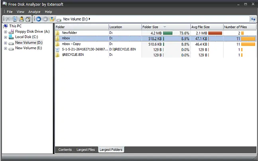Switch to the Contents tab

pyautogui.click(x=65, y=150)
